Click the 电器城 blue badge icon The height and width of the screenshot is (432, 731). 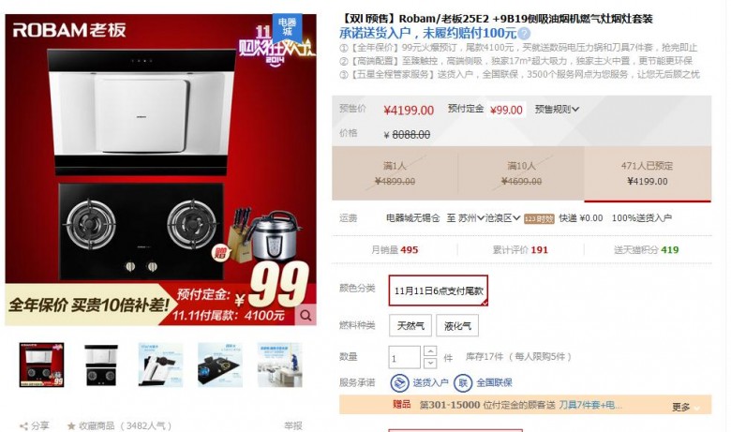(287, 27)
